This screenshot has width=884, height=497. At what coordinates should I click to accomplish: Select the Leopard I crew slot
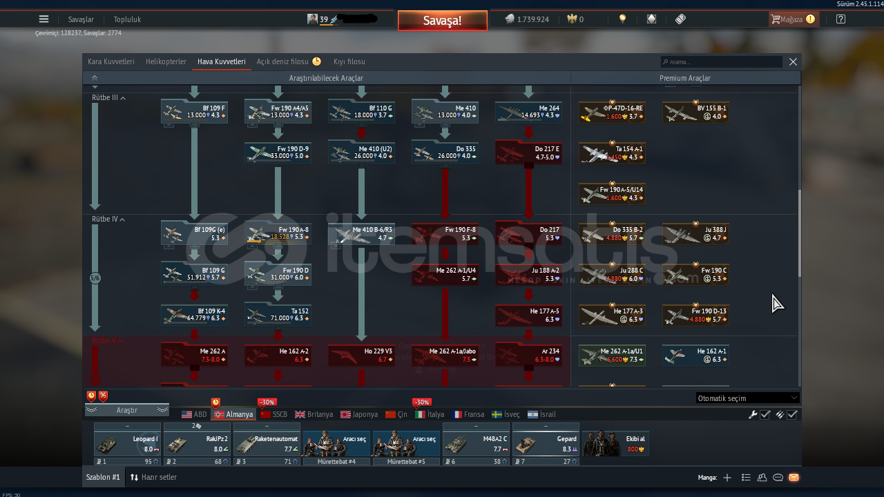(x=127, y=444)
